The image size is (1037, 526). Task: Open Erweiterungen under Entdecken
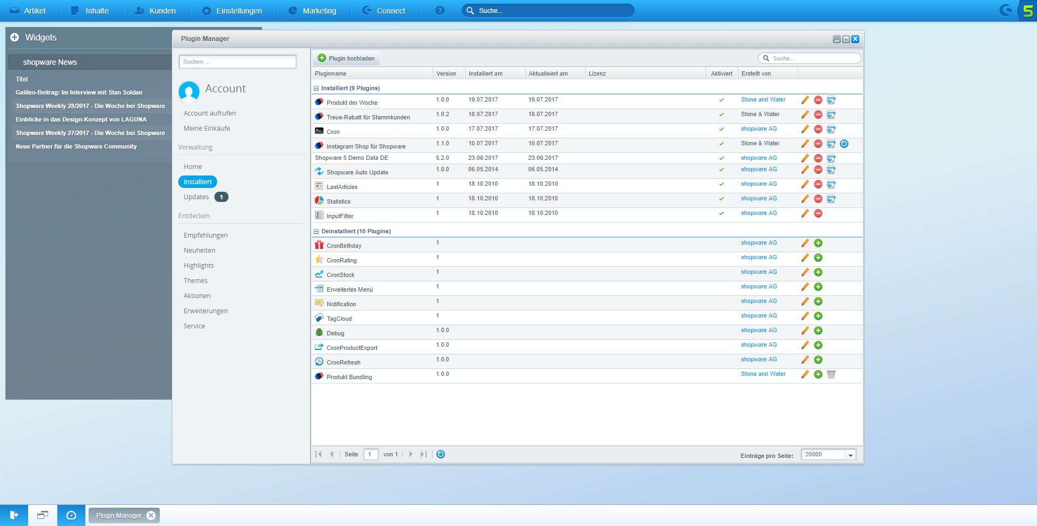[206, 311]
